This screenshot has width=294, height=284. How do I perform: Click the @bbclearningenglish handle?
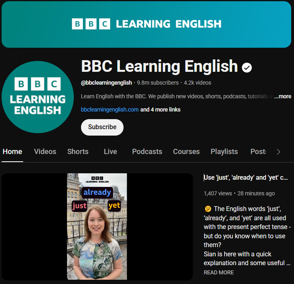point(106,83)
